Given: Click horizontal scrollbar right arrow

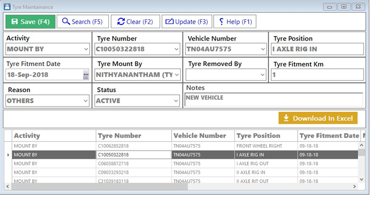Looking at the screenshot, I should coord(355,187).
